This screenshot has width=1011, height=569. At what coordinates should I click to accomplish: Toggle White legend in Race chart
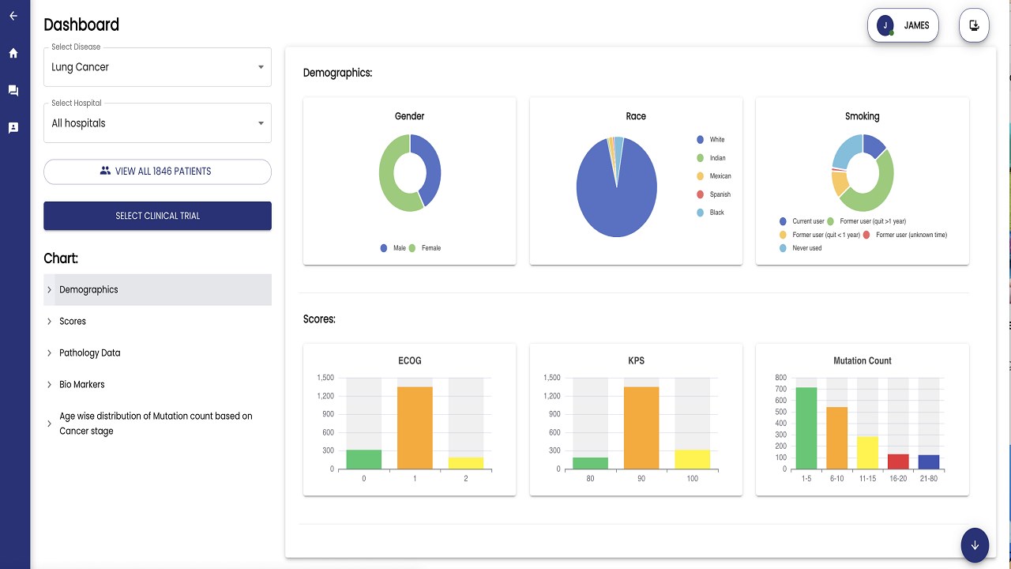pyautogui.click(x=711, y=140)
